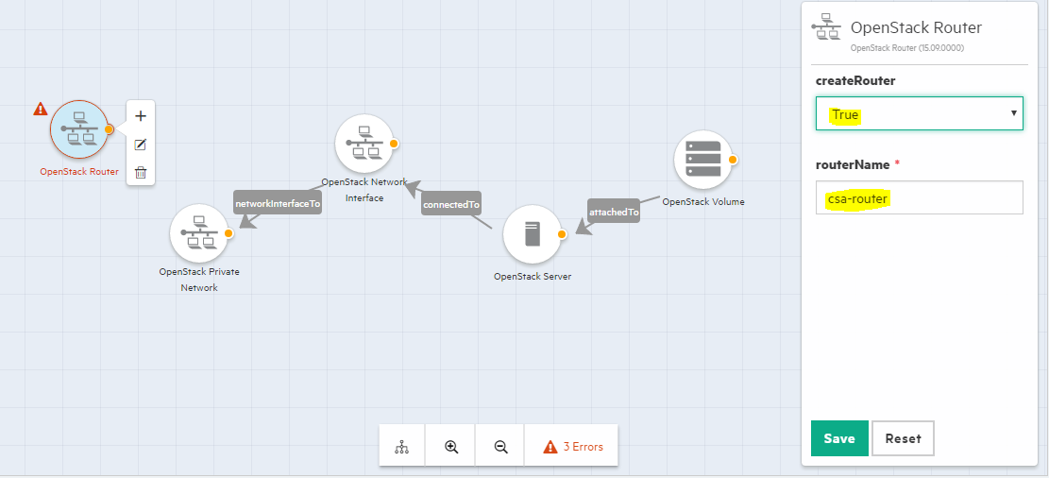Click the createRouter field label
The image size is (1049, 478).
pos(855,80)
